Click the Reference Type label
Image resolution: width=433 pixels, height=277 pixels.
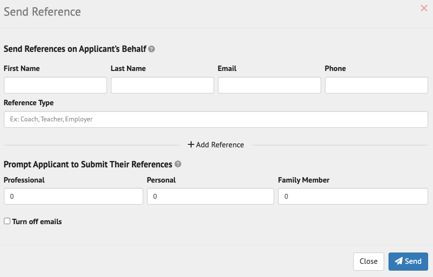(x=29, y=103)
